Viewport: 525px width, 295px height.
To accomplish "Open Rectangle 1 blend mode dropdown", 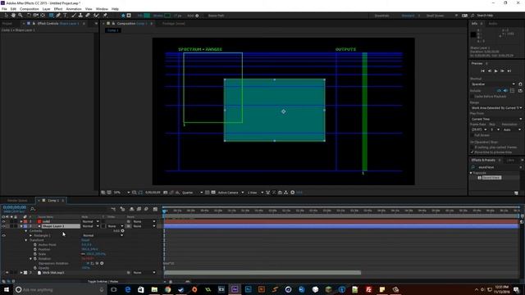I will 103,235.
